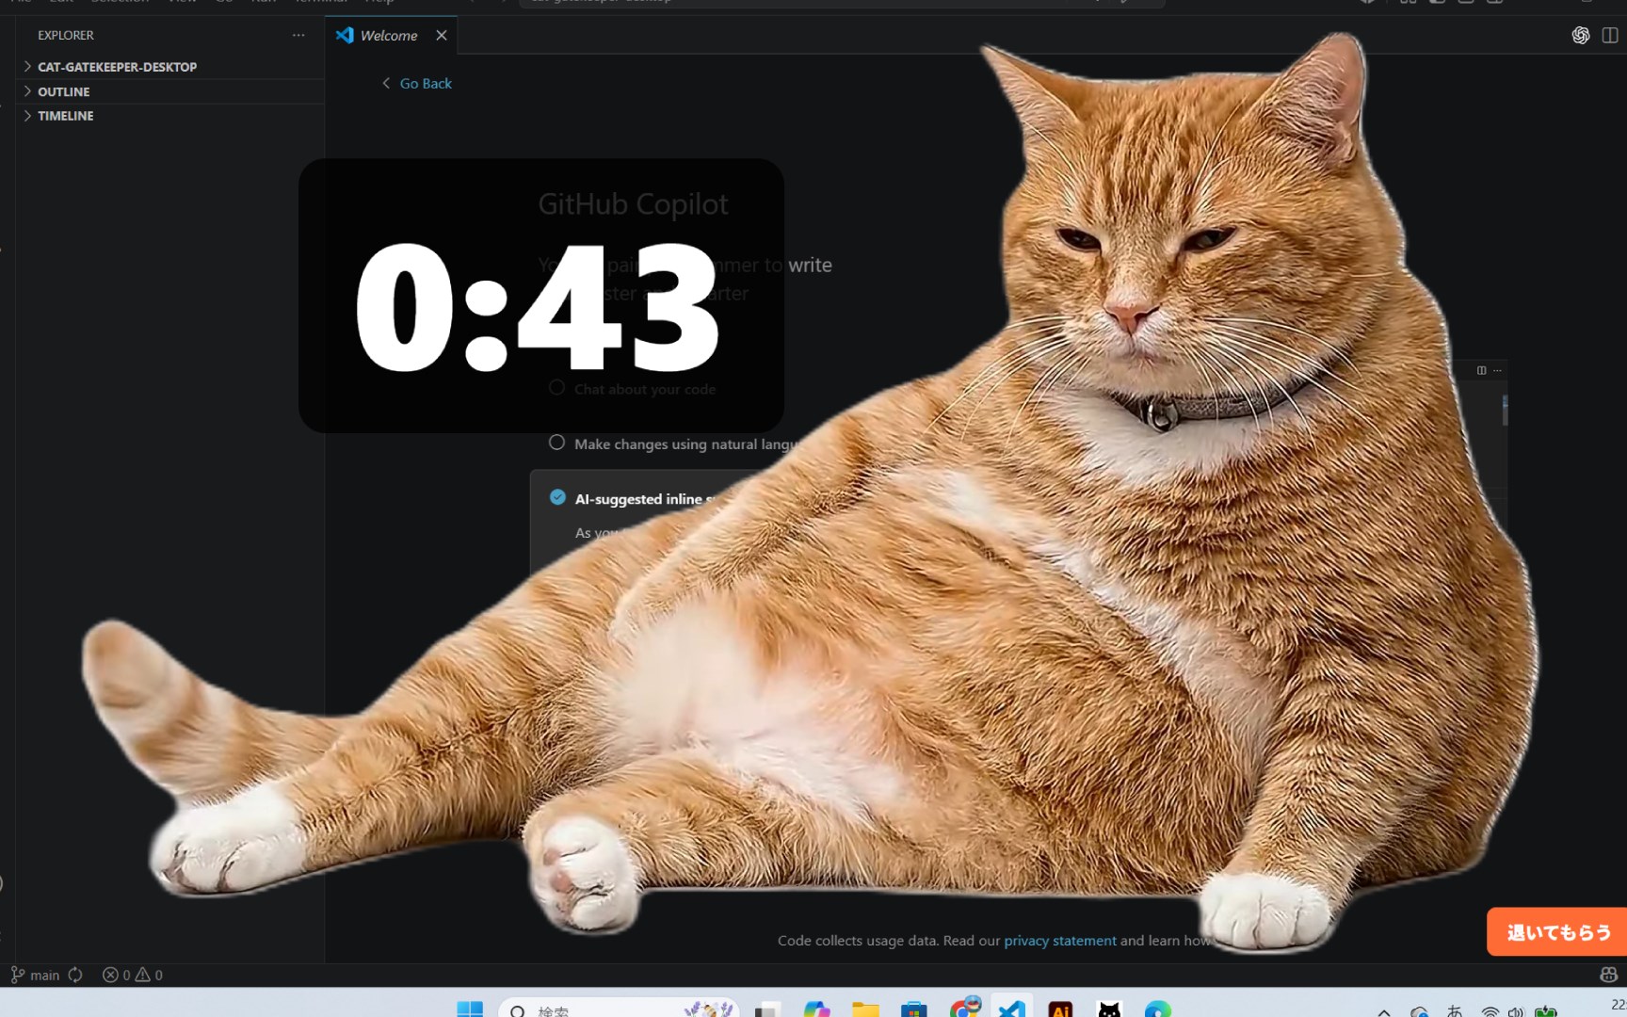Click the Copilot status icon in status bar

(x=1608, y=975)
